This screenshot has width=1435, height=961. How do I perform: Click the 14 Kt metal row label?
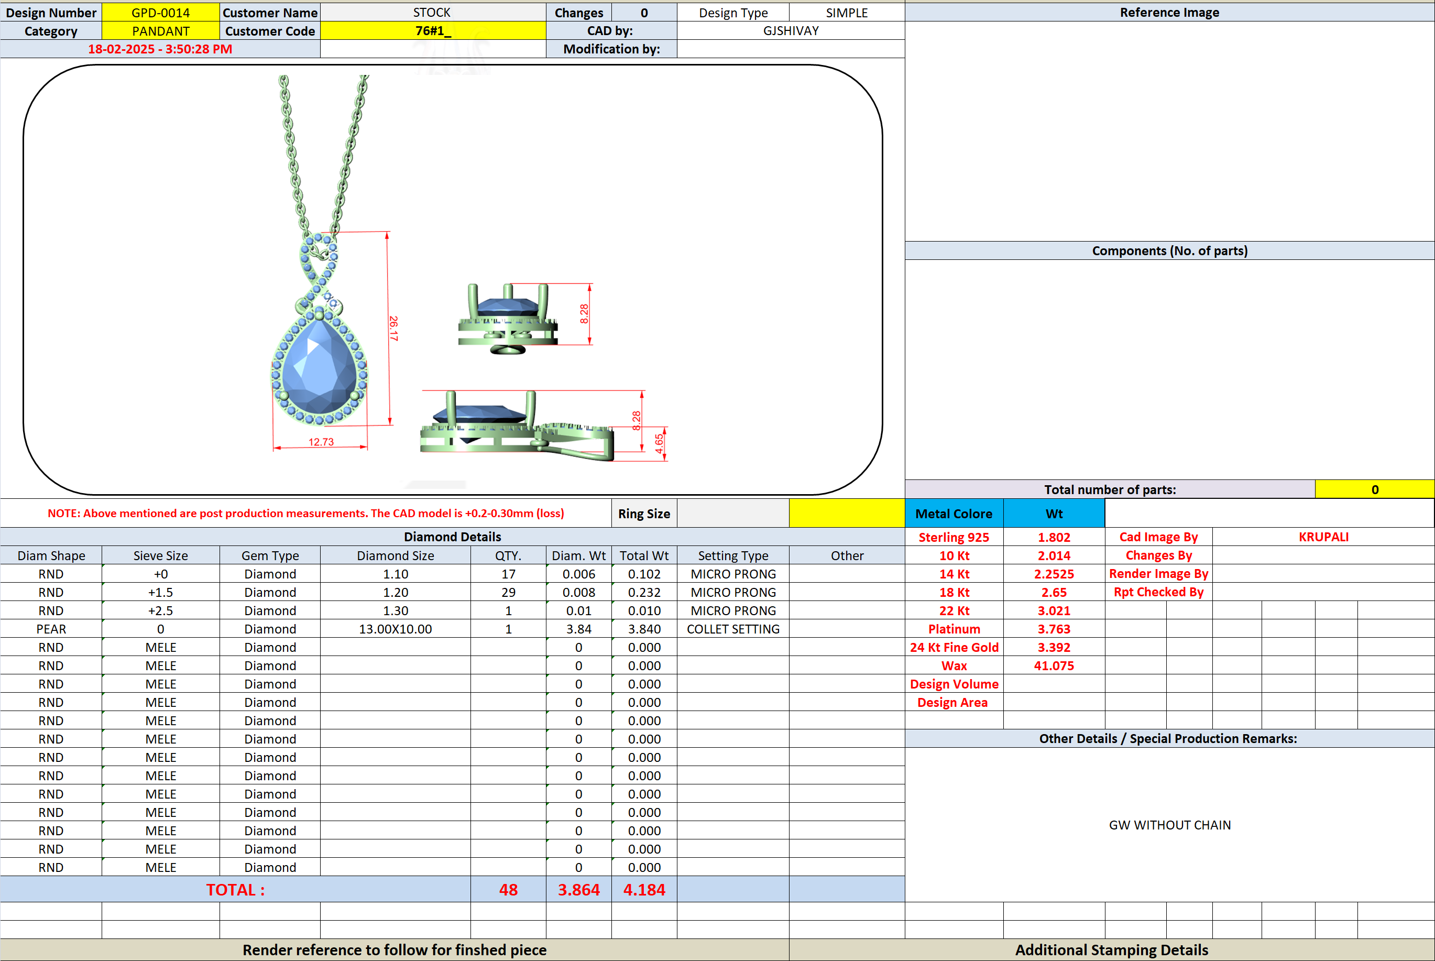[x=954, y=574]
